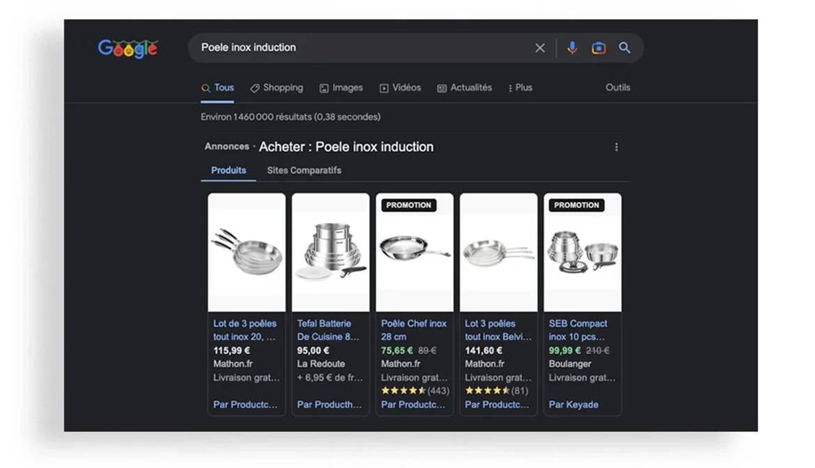
Task: Clear the search query with the X icon
Action: [540, 48]
